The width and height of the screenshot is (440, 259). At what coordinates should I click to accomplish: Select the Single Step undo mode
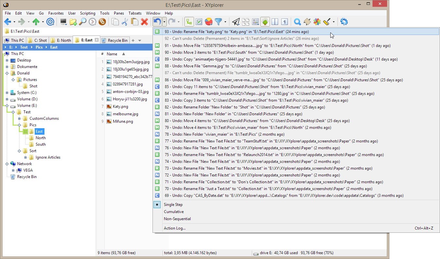173,205
